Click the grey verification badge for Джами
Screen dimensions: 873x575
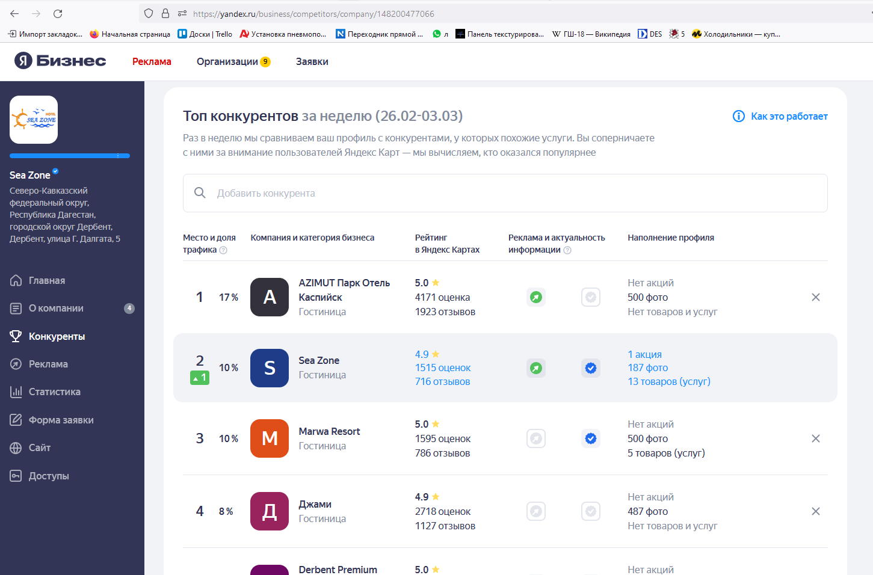coord(591,511)
